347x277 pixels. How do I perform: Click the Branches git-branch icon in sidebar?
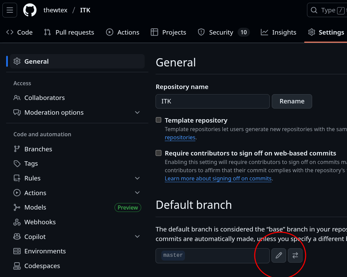tap(17, 149)
